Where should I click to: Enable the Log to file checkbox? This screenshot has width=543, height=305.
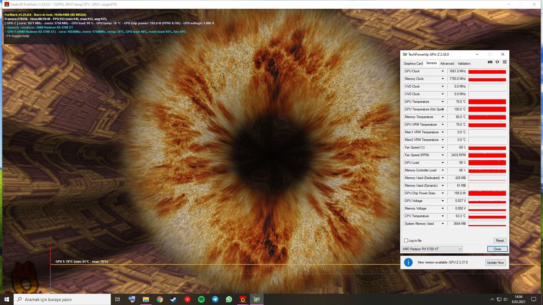[x=406, y=241]
